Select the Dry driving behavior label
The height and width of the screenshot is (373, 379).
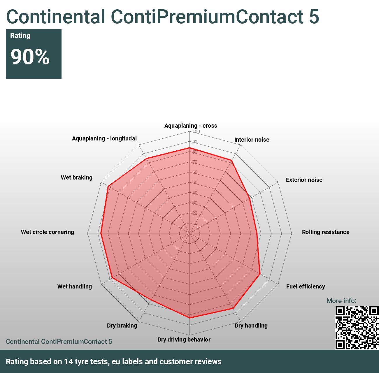click(184, 339)
